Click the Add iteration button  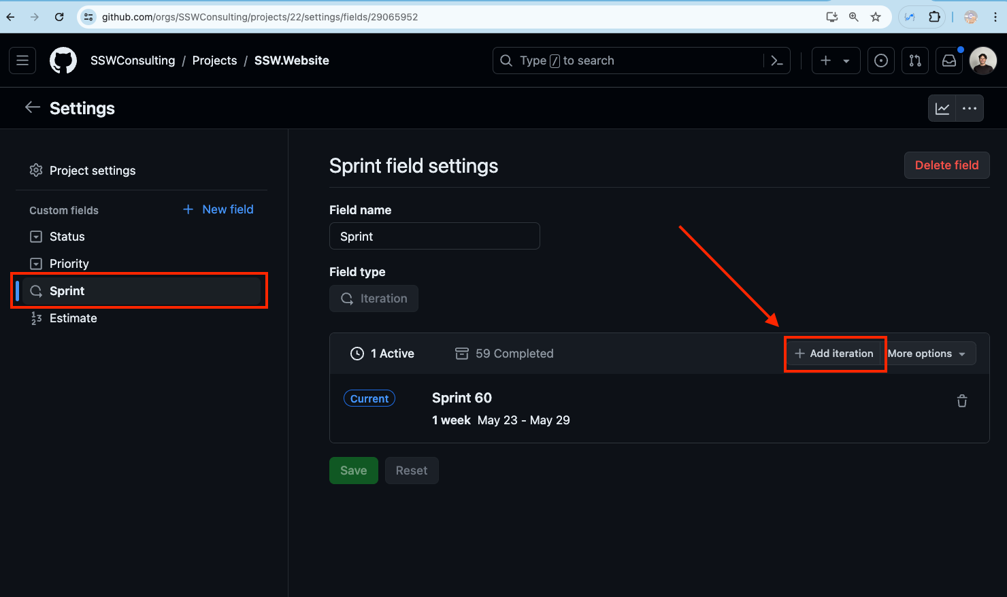(834, 354)
